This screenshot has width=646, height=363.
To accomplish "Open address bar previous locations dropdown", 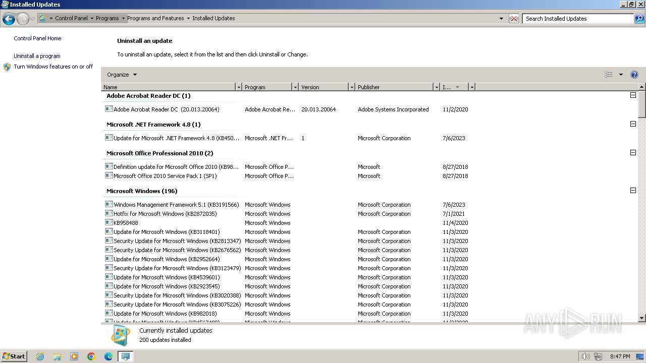I will coord(501,19).
